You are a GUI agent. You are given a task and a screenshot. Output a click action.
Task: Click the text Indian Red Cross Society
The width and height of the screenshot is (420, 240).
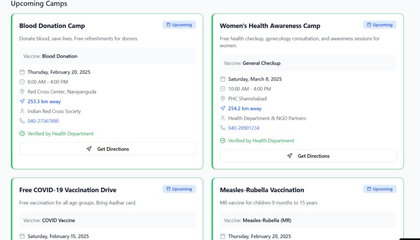[x=54, y=111]
